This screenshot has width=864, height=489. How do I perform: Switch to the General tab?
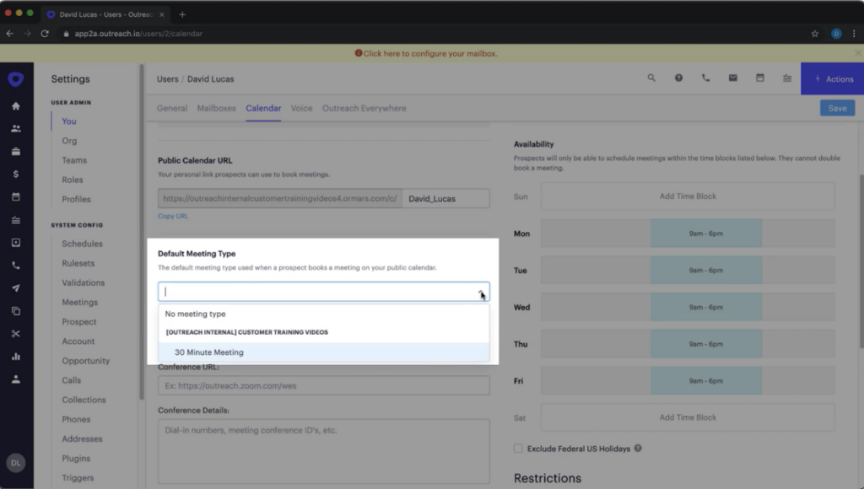pos(172,109)
